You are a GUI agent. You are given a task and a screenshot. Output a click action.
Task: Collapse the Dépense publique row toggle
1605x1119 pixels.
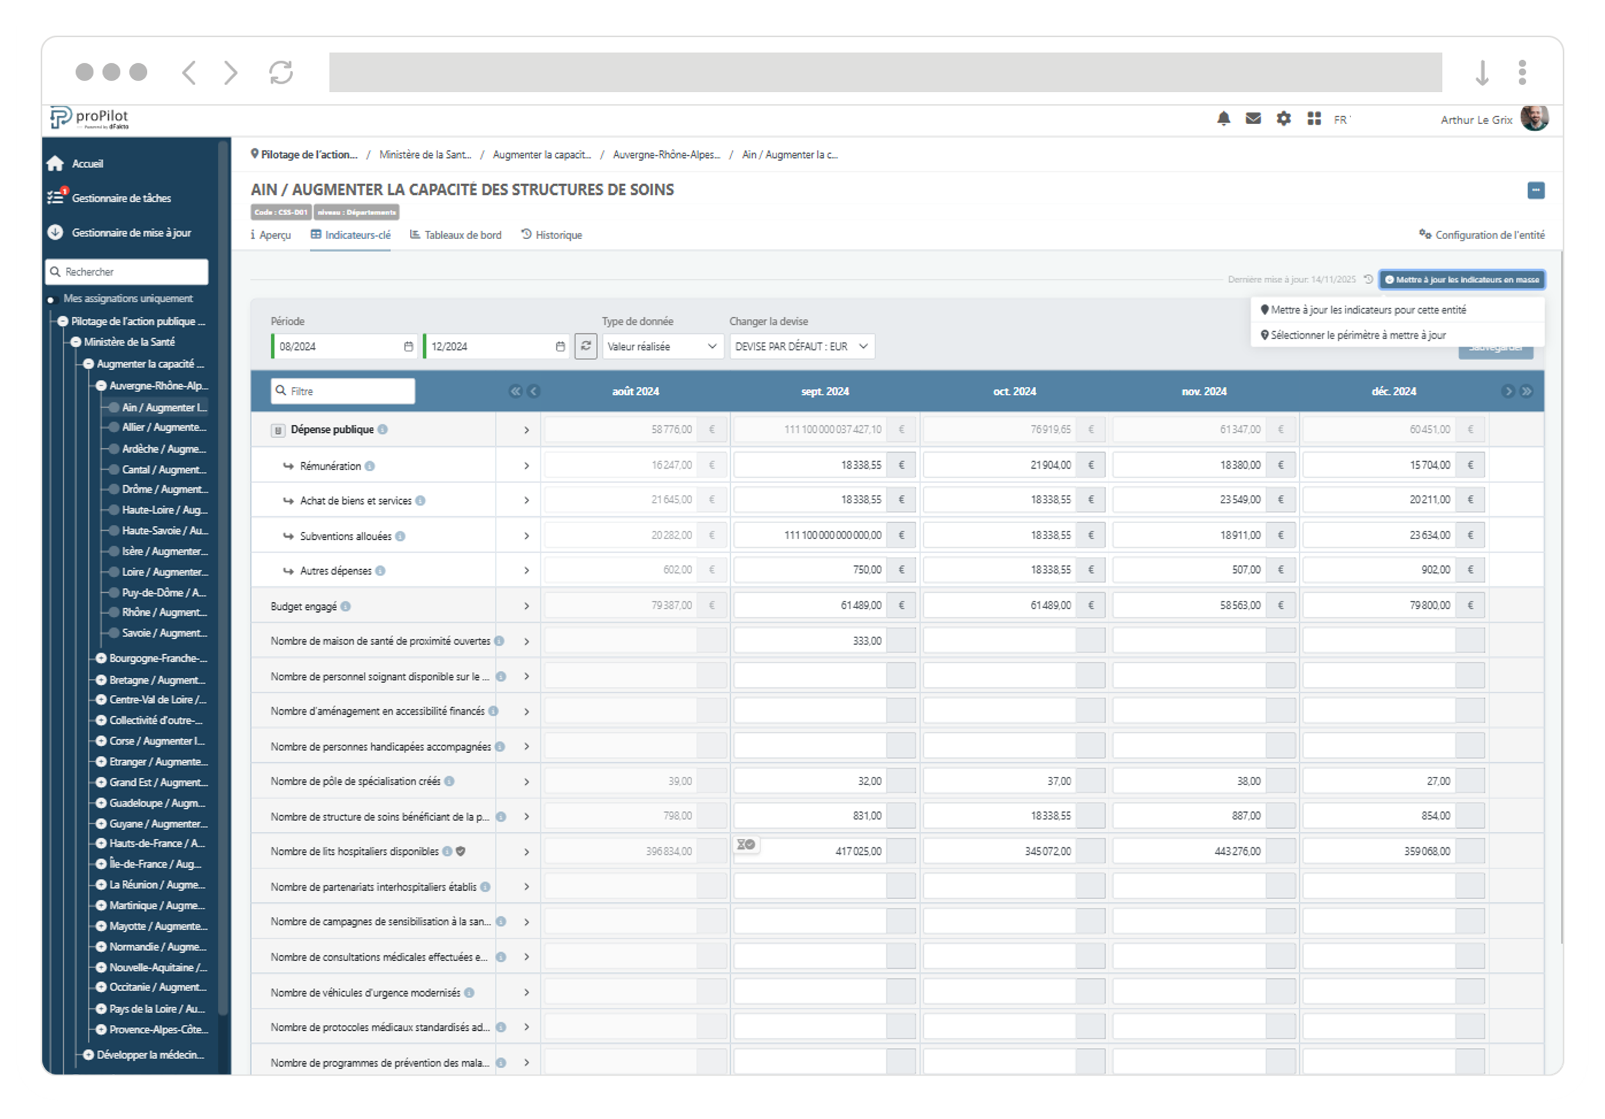coord(278,430)
